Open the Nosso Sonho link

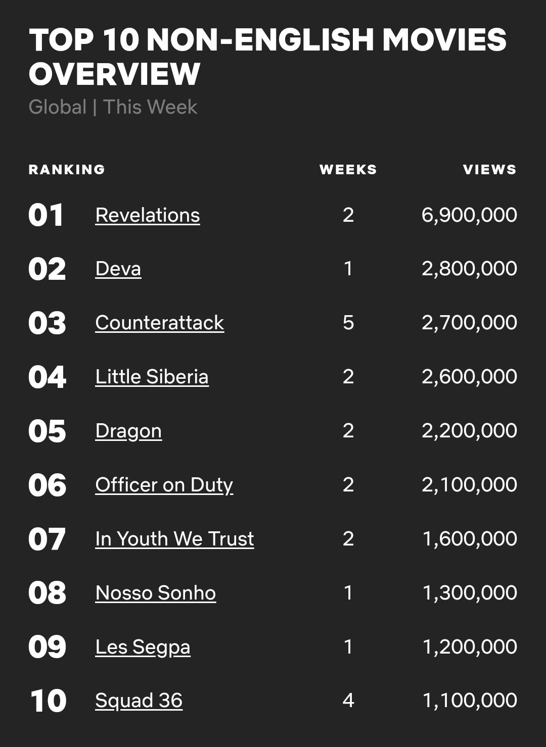156,593
